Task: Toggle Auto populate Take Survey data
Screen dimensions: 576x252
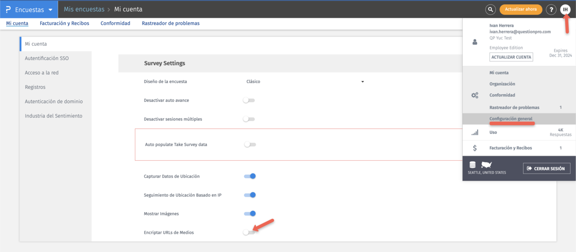Action: (250, 144)
